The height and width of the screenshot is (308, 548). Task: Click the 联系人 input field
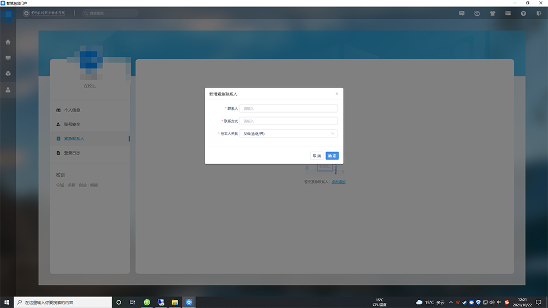(x=288, y=108)
